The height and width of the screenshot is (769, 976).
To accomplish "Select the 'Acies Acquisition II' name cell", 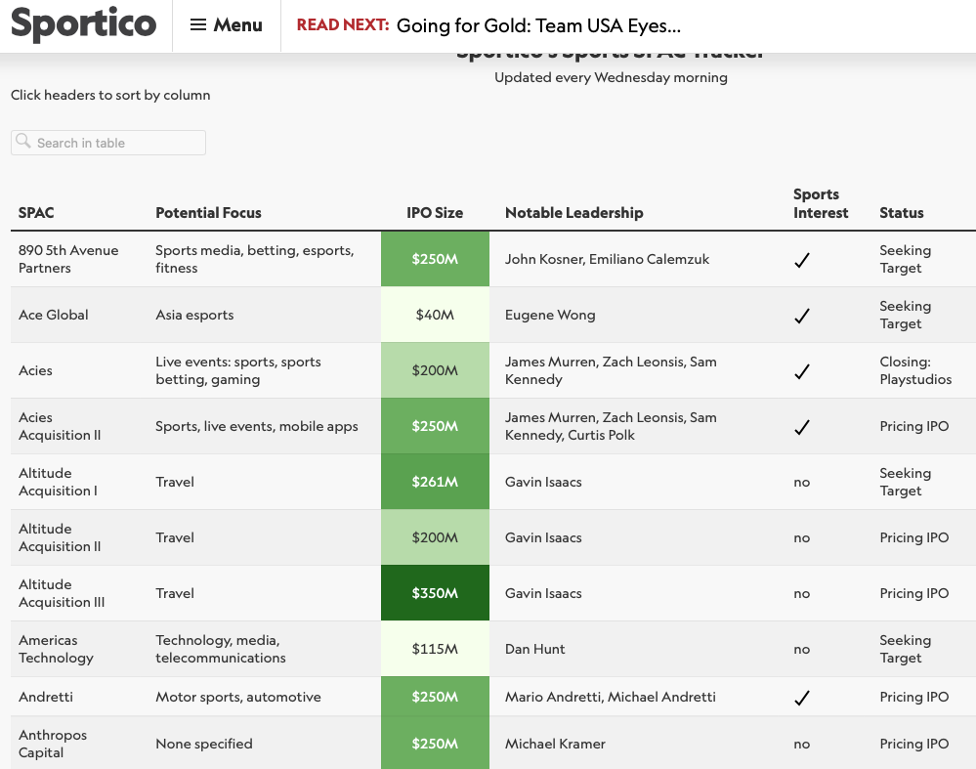I will coord(60,426).
